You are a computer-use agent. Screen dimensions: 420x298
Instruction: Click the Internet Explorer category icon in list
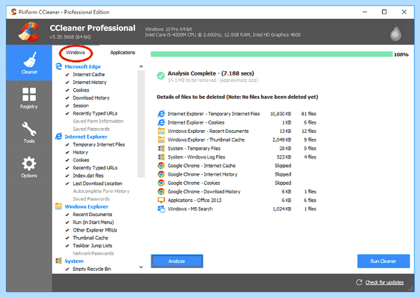pyautogui.click(x=59, y=136)
